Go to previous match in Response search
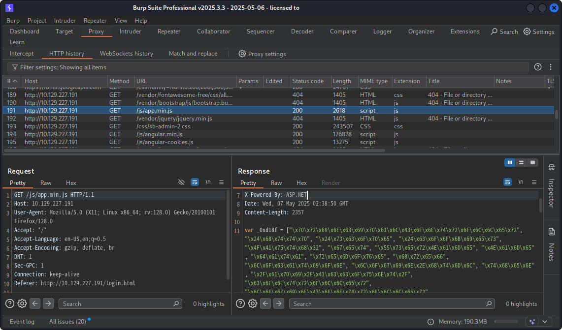 (265, 303)
